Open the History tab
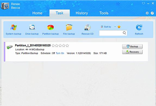Viewport: 156px width, 106px height. coord(82,13)
